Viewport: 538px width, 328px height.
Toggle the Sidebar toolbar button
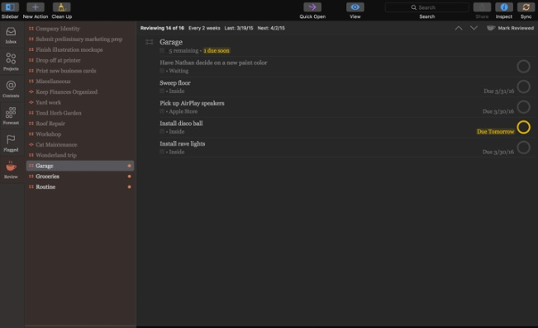10,7
